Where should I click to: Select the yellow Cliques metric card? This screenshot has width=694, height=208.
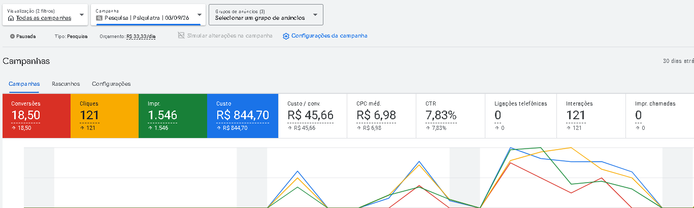tap(105, 116)
